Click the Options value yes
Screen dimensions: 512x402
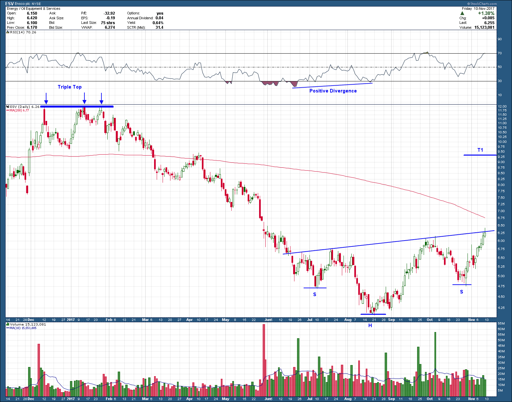click(x=160, y=13)
